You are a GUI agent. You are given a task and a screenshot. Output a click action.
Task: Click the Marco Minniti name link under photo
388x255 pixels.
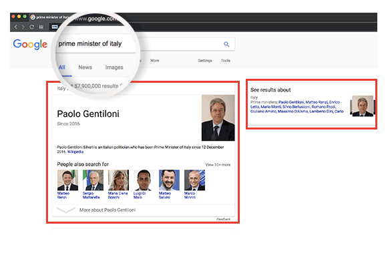coord(190,195)
